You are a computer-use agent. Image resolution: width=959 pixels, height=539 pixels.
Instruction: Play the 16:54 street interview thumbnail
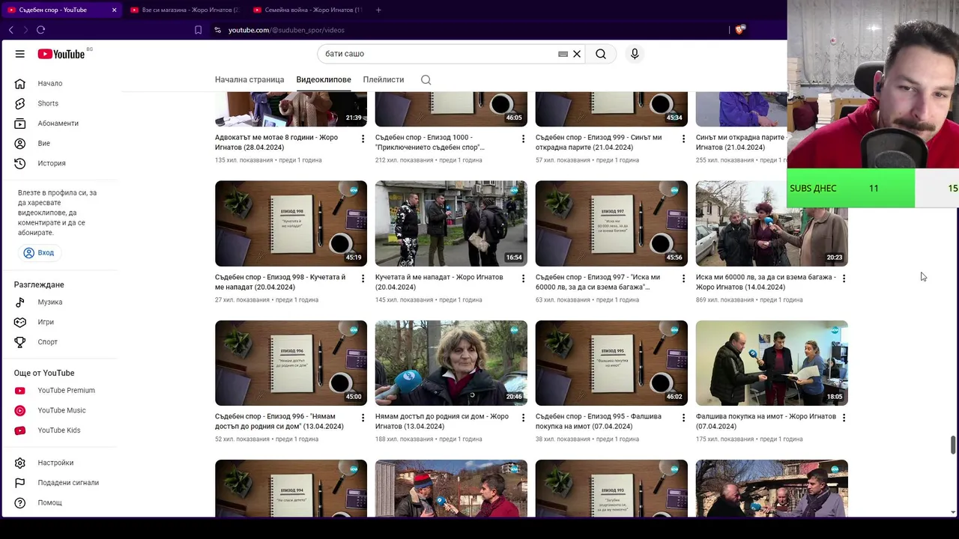pos(451,223)
